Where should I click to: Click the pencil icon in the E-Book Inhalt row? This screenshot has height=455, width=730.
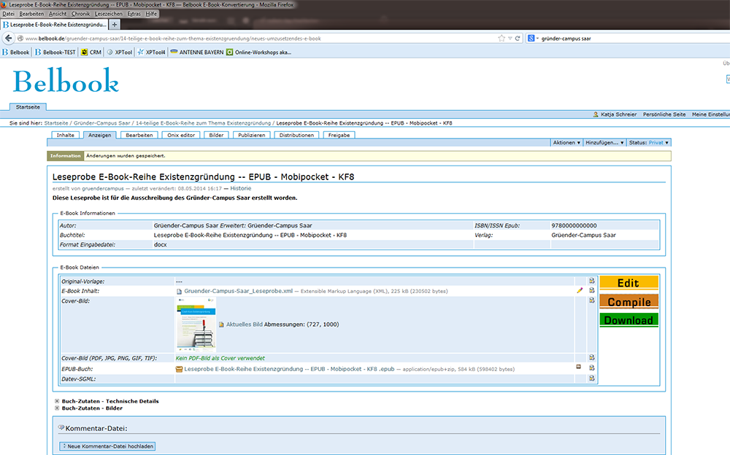(x=580, y=290)
